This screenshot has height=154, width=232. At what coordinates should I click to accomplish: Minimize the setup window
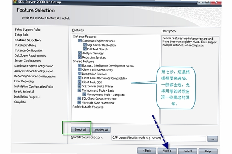(x=201, y=2)
